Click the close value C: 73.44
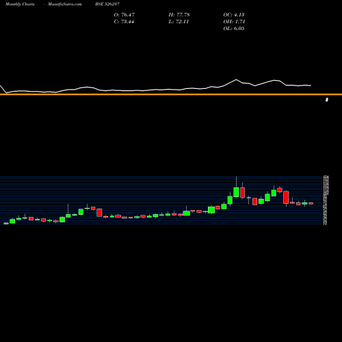 coord(124,22)
